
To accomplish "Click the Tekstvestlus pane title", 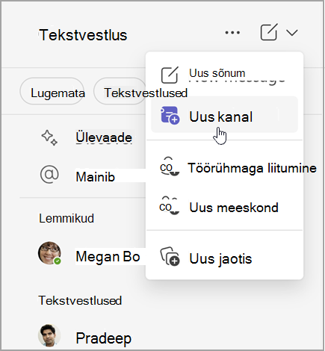I will point(83,35).
